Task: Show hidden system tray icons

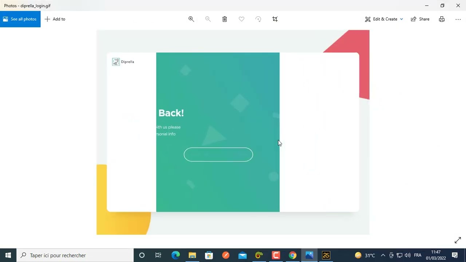Action: [x=383, y=255]
